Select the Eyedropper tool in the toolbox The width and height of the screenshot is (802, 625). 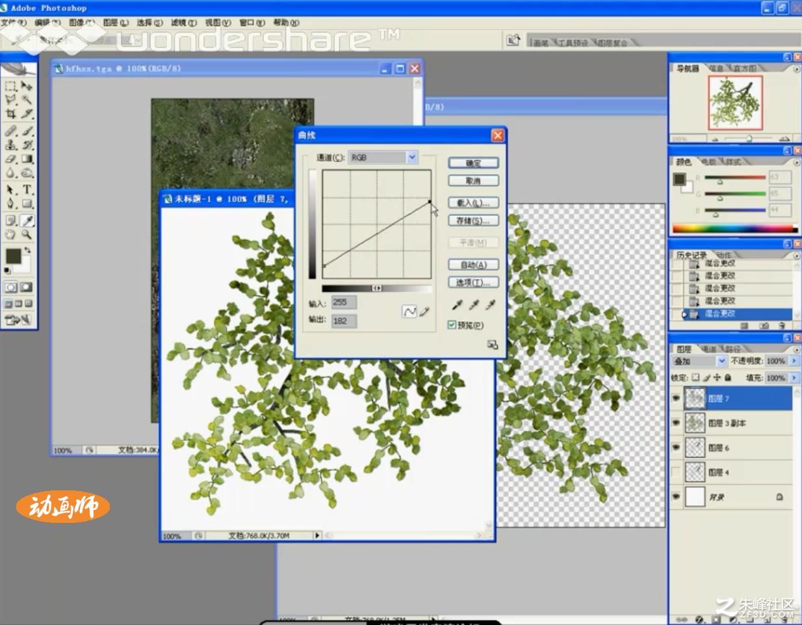coord(27,220)
